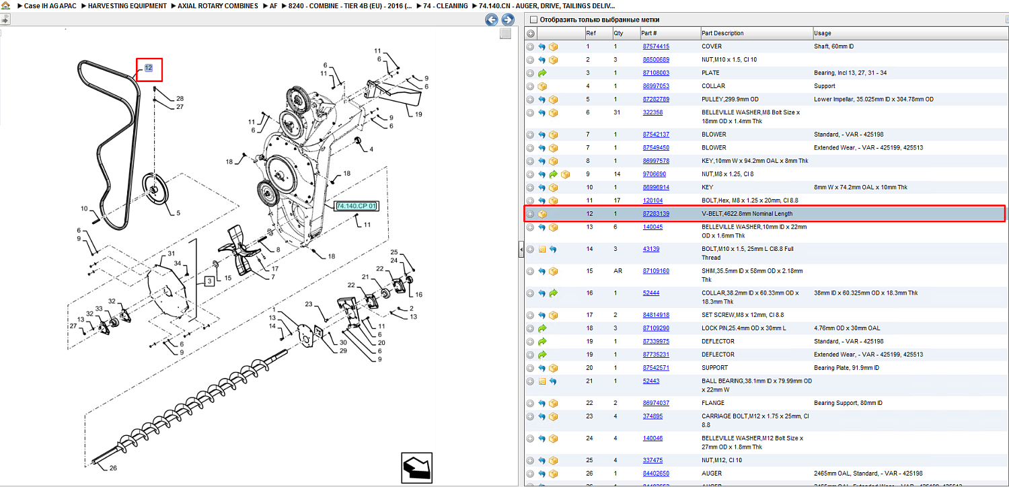1009x487 pixels.
Task: Click green arrow icon in COLLAR 52444 row
Action: tap(553, 293)
